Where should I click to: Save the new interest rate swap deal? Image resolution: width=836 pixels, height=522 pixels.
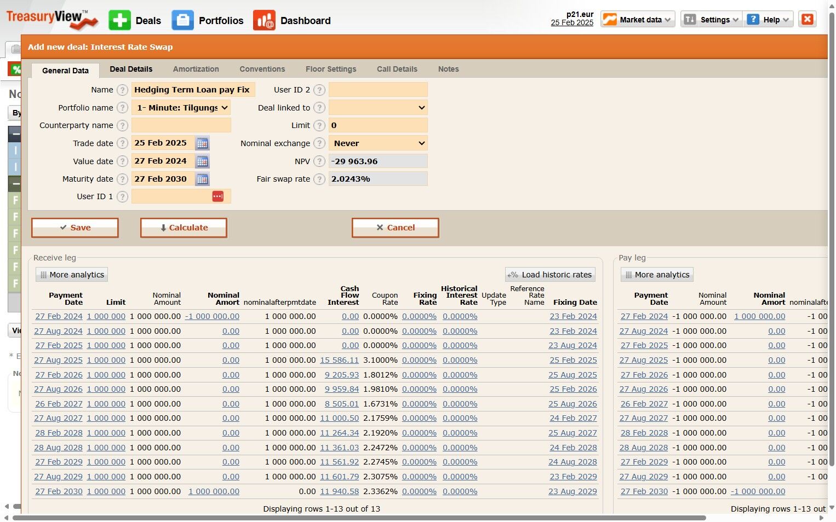pyautogui.click(x=75, y=228)
